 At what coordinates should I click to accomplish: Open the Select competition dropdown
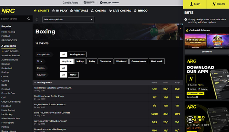tap(68, 20)
